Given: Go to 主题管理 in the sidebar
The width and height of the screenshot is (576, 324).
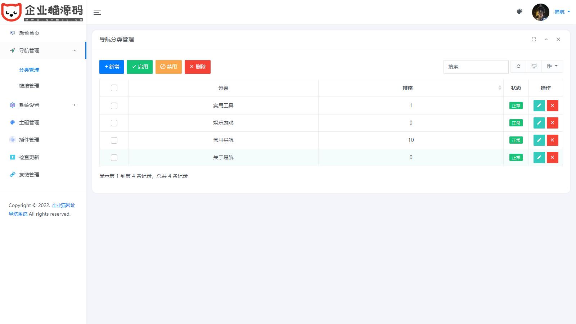Looking at the screenshot, I should click(29, 122).
